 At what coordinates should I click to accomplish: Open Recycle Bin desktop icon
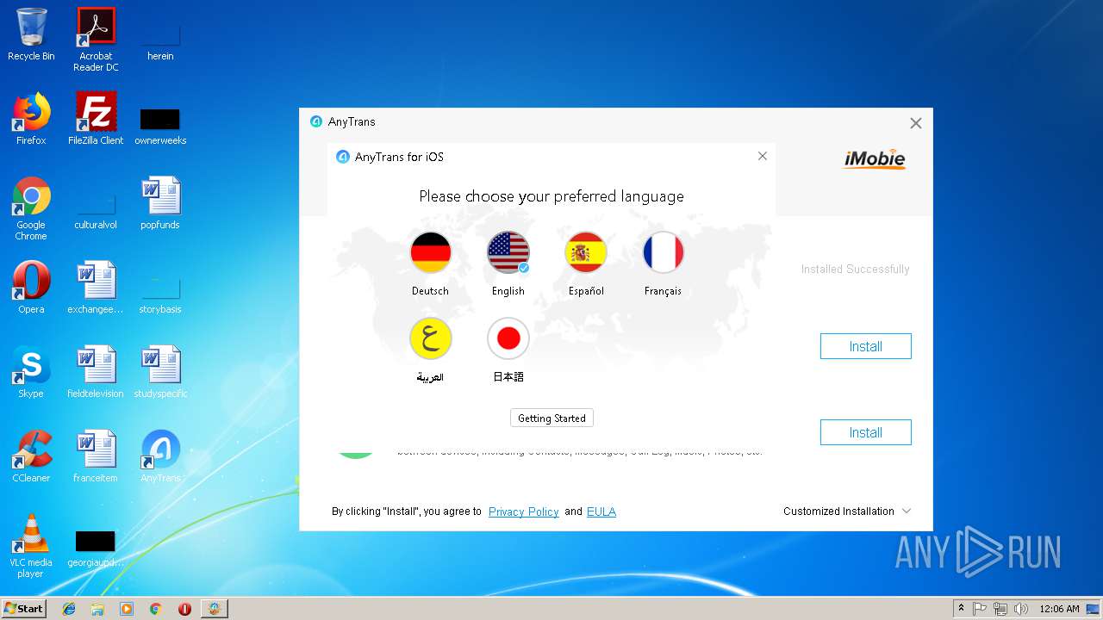tap(31, 34)
